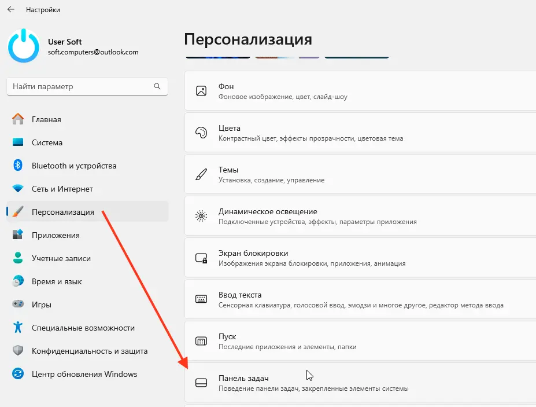Open the Цвета settings card
536x407 pixels.
coord(360,133)
